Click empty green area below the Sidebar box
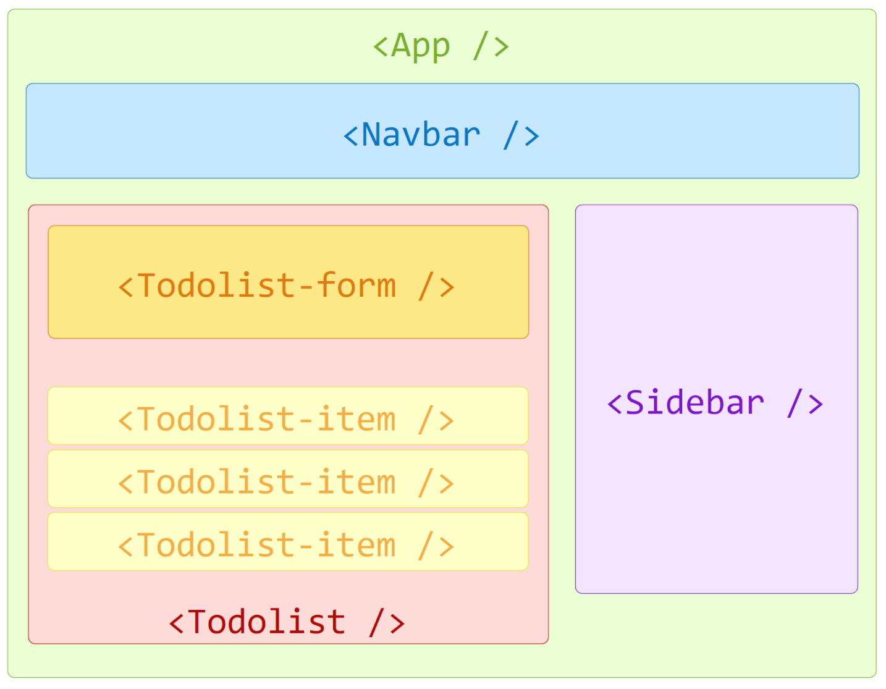The width and height of the screenshot is (886, 689). (x=716, y=633)
